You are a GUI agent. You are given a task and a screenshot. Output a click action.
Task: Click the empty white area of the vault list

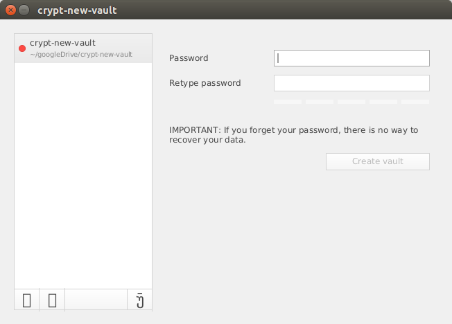pos(83,173)
